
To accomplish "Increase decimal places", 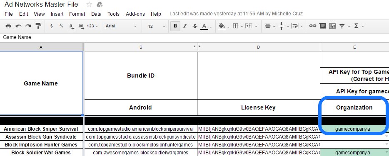I will [x=81, y=26].
